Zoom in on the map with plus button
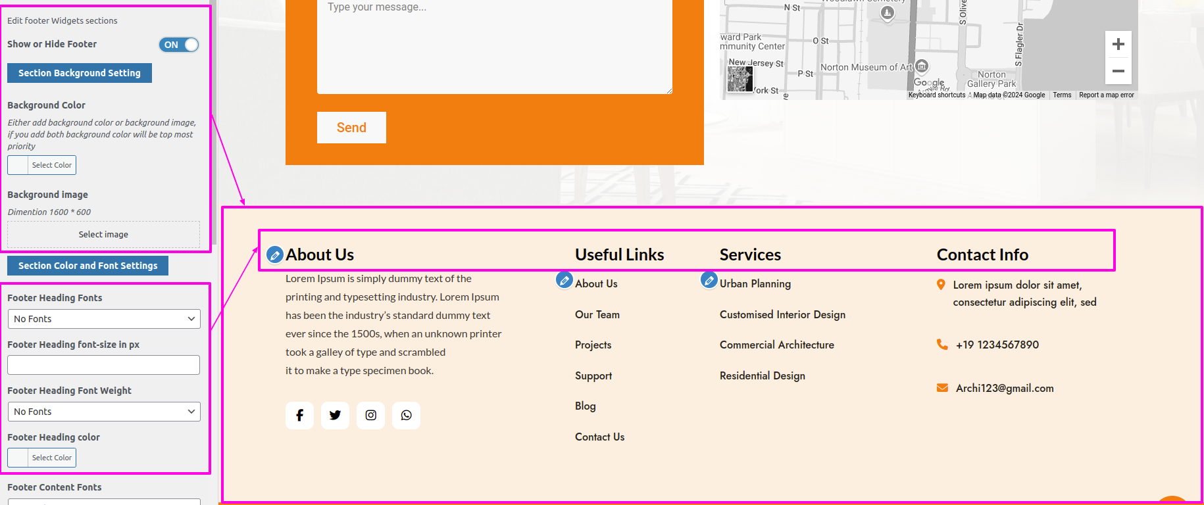This screenshot has width=1204, height=505. point(1118,45)
